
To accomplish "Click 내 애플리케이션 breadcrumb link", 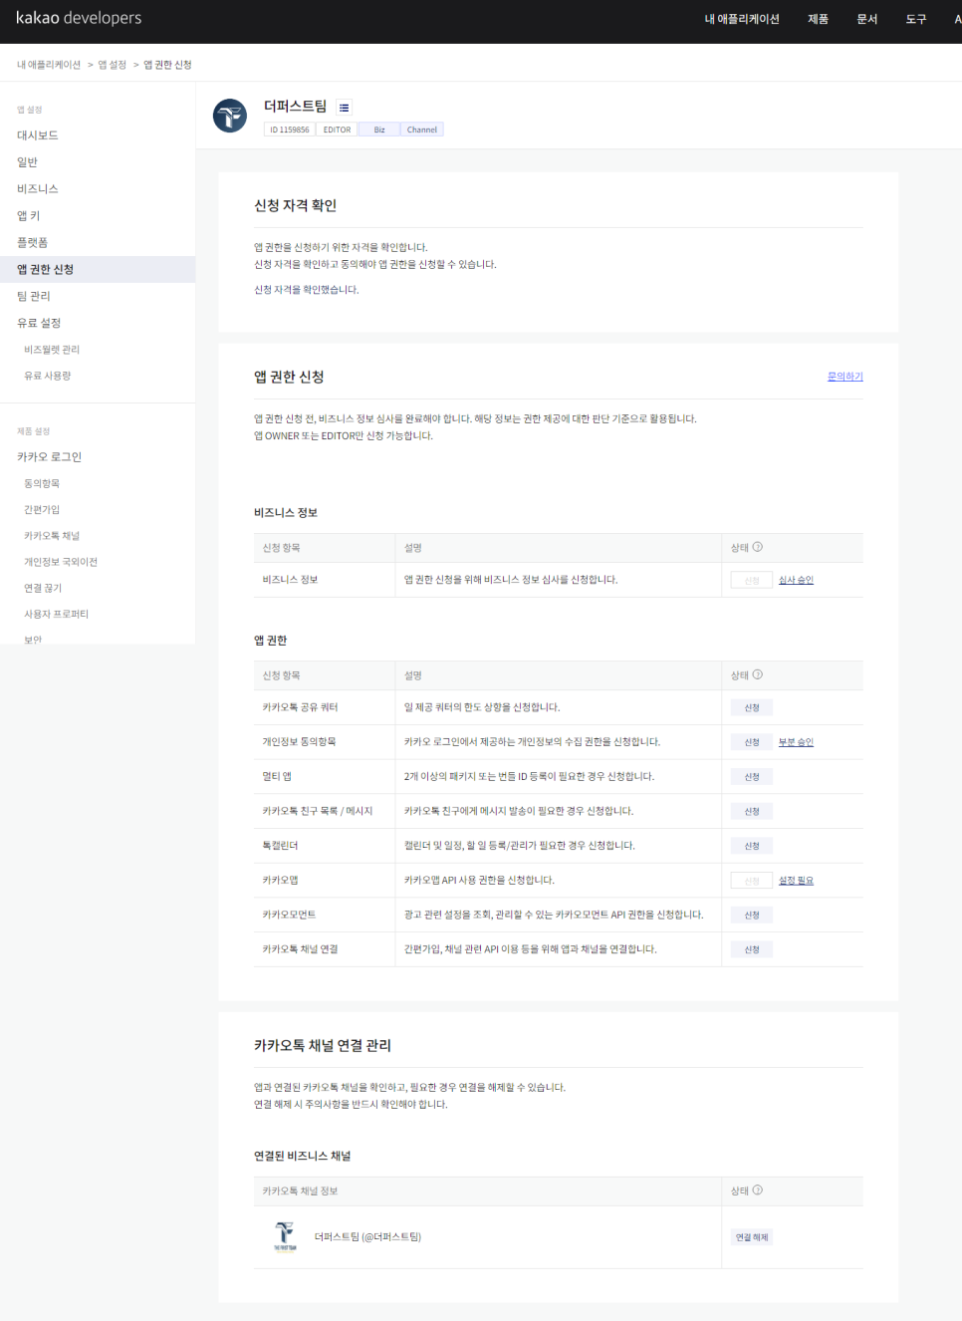I will tap(49, 65).
